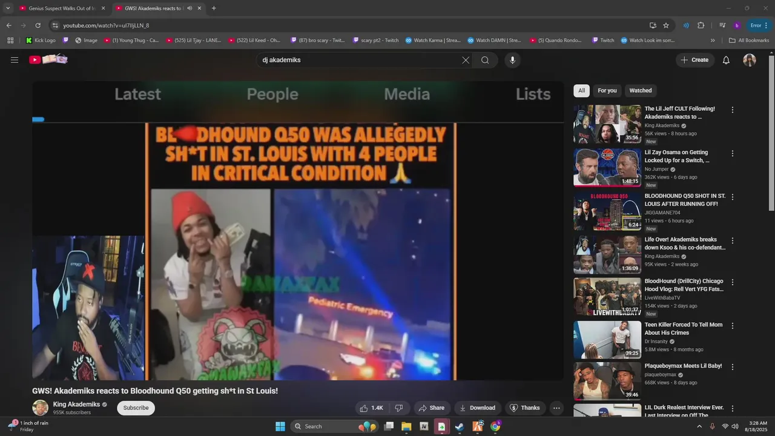Dislike the video thumbs down
Image resolution: width=775 pixels, height=436 pixels.
pos(399,408)
